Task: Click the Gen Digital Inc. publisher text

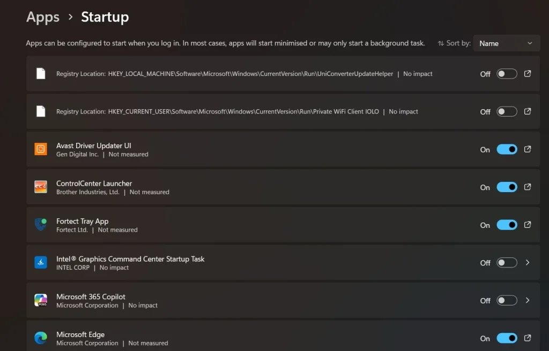Action: tap(77, 154)
